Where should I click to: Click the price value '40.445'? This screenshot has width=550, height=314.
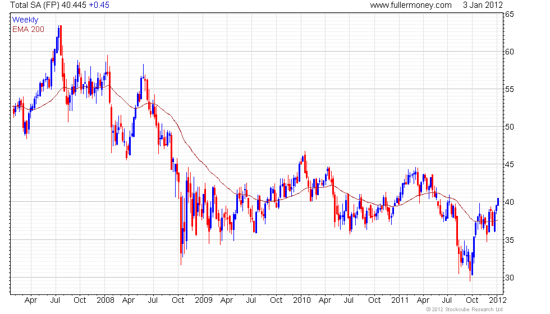click(74, 5)
